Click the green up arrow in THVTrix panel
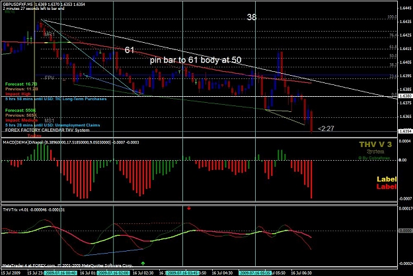The image size is (413, 276). point(143,263)
